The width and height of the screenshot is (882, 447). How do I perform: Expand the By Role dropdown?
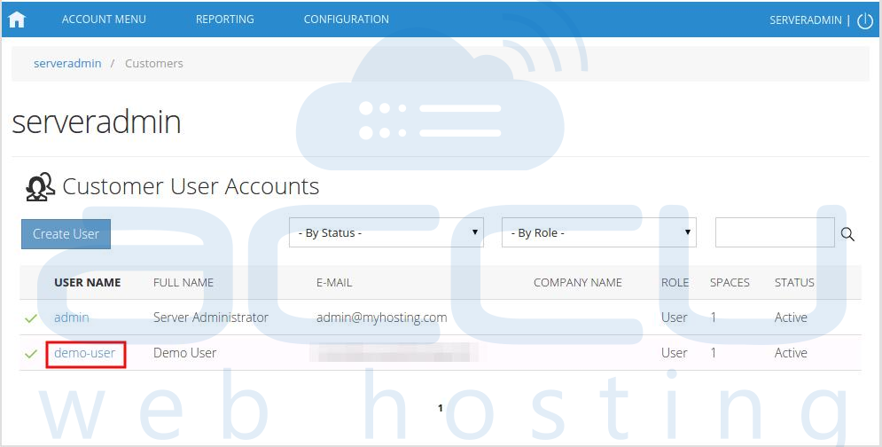pos(599,232)
